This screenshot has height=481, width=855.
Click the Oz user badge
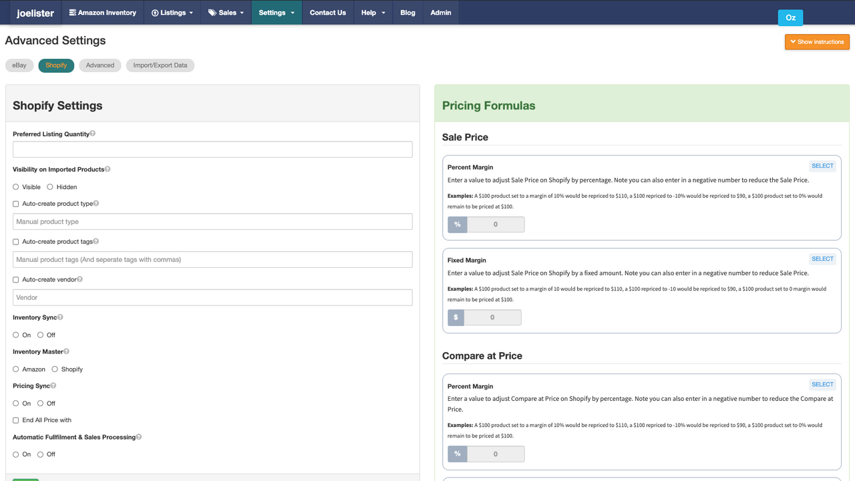790,17
